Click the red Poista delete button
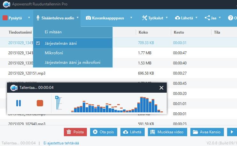Viewport: 237px width, 146px height. [x=75, y=132]
